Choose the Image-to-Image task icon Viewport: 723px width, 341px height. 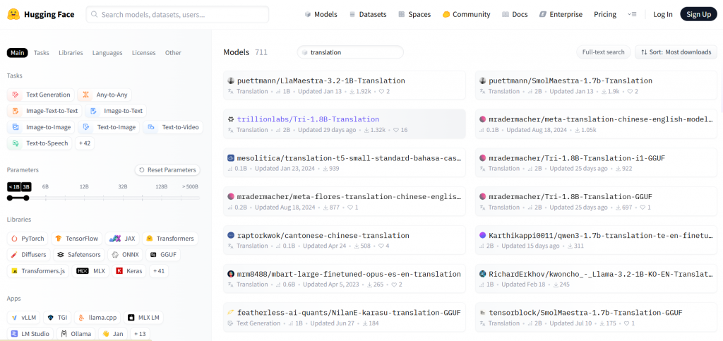pyautogui.click(x=16, y=127)
